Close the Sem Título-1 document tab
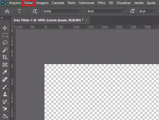Screen dimensions: 159x120 (86, 20)
